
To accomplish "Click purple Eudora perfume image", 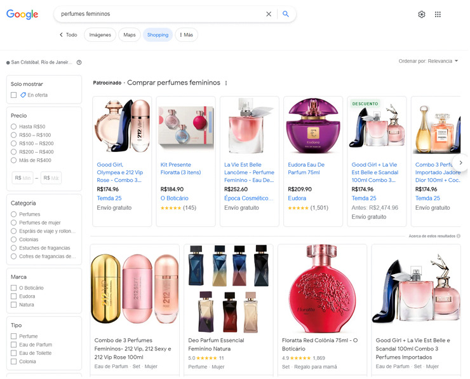I will point(313,125).
